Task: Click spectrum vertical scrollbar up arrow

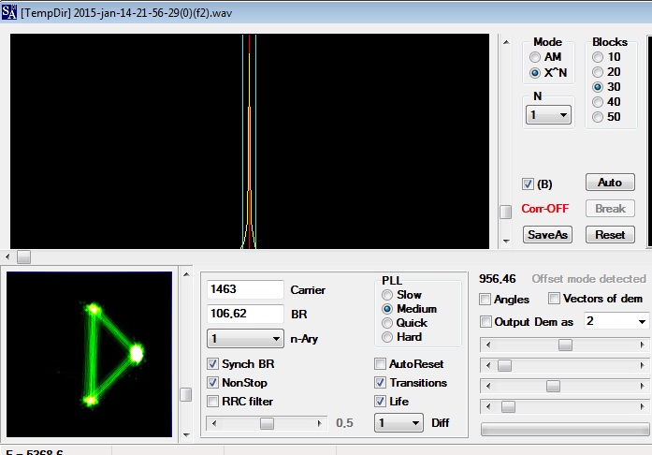Action: coord(506,42)
